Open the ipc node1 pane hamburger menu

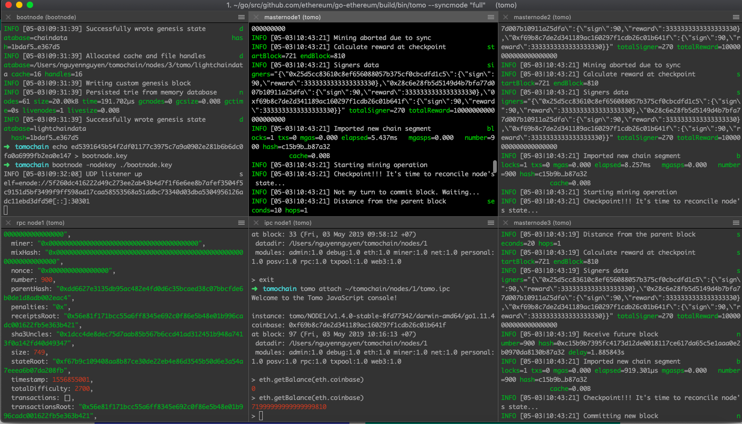[x=491, y=223]
